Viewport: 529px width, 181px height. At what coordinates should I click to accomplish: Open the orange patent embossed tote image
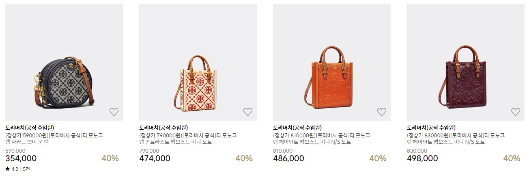[x=332, y=62]
